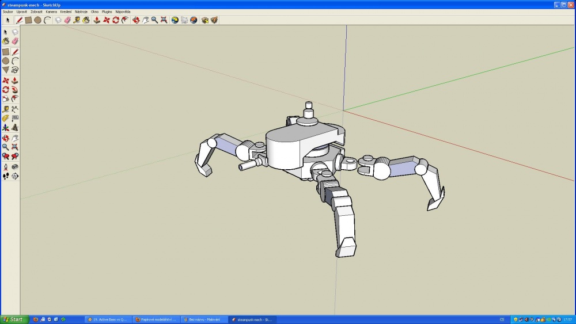Click the taskbar clock
This screenshot has height=324, width=576.
[569, 319]
